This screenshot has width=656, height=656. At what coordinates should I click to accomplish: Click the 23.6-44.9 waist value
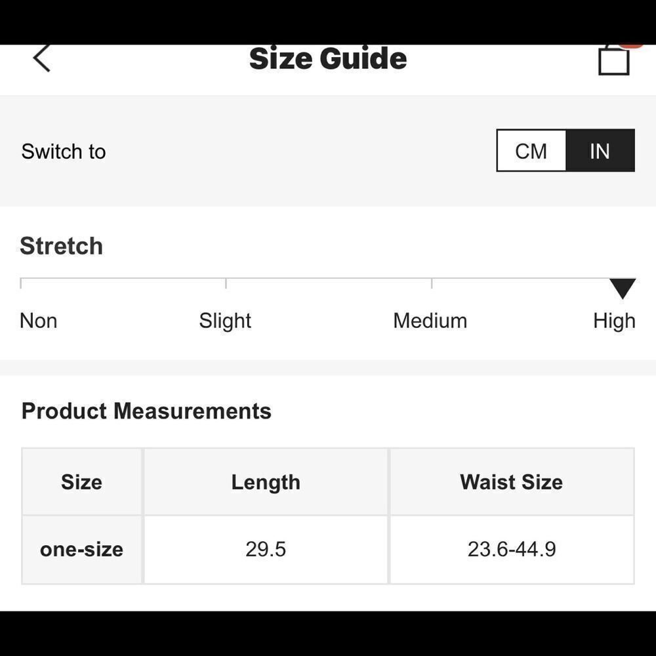[512, 549]
